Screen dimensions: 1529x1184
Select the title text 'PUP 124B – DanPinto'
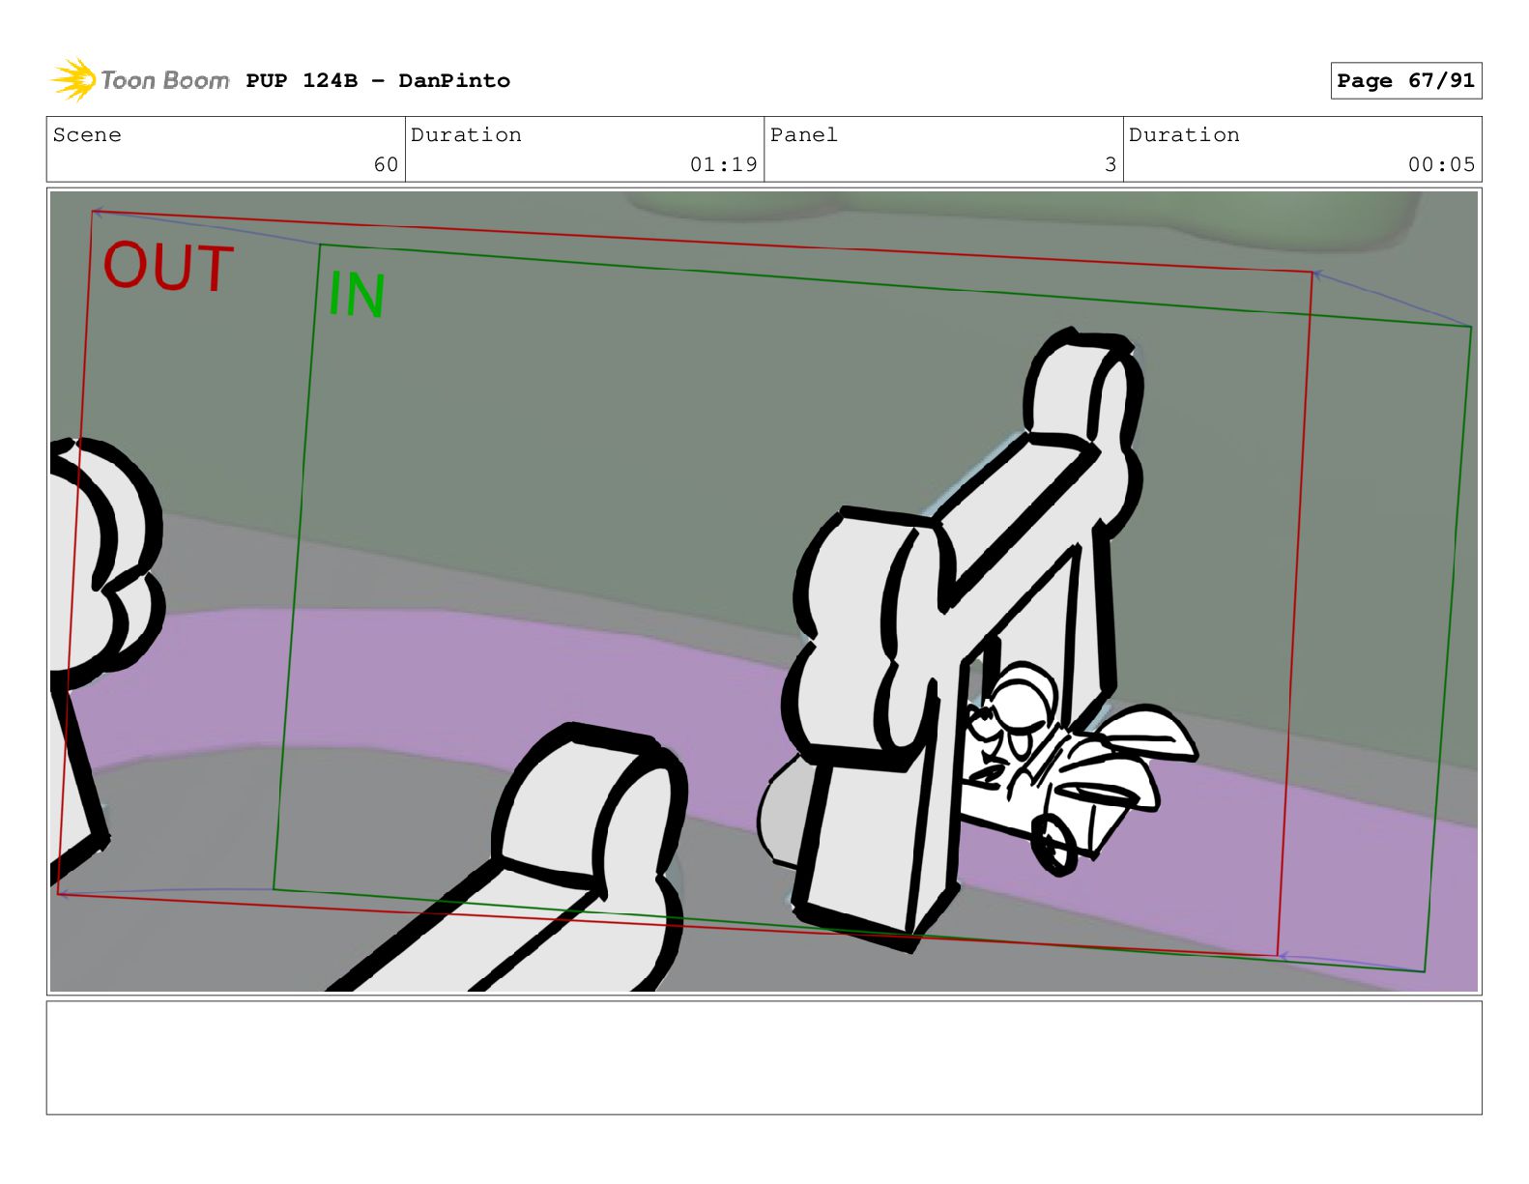378,80
